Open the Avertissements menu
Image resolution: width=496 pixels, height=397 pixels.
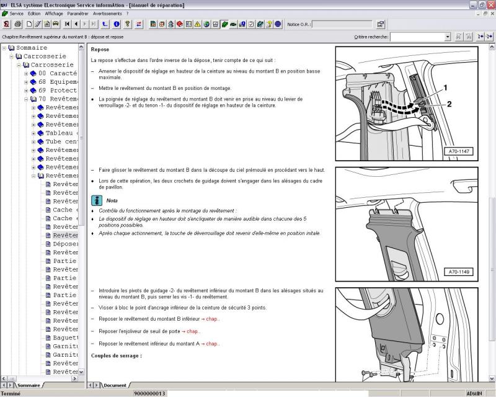pyautogui.click(x=107, y=14)
